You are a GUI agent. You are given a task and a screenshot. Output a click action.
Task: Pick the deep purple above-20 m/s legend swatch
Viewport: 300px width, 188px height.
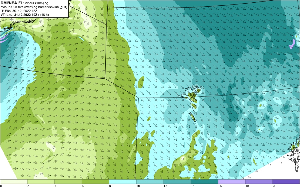click(x=286, y=181)
